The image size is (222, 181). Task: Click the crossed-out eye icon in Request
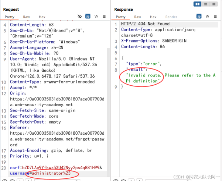(x=79, y=17)
